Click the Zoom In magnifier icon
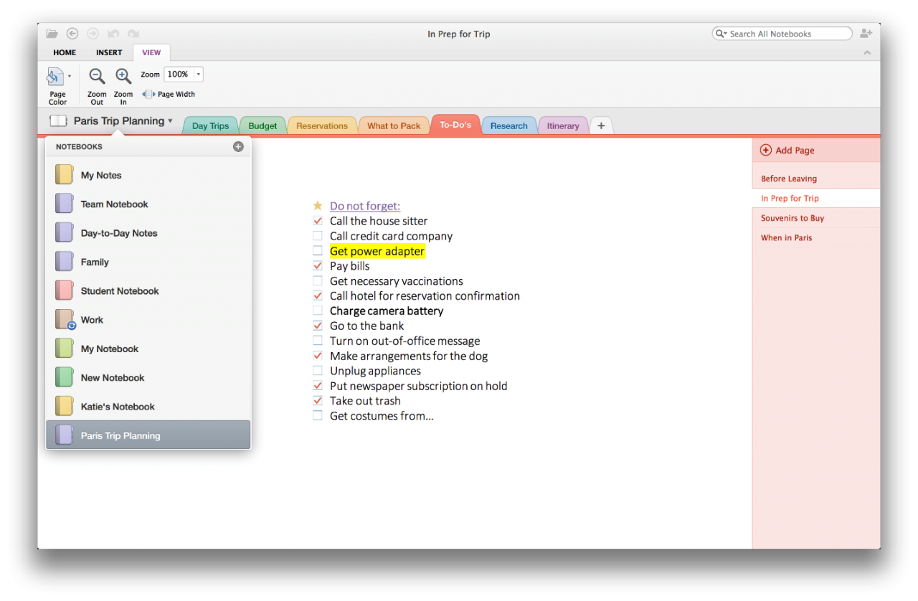918x601 pixels. (123, 77)
